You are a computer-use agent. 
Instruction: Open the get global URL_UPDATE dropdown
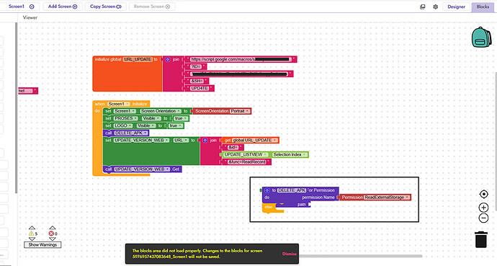(255, 140)
